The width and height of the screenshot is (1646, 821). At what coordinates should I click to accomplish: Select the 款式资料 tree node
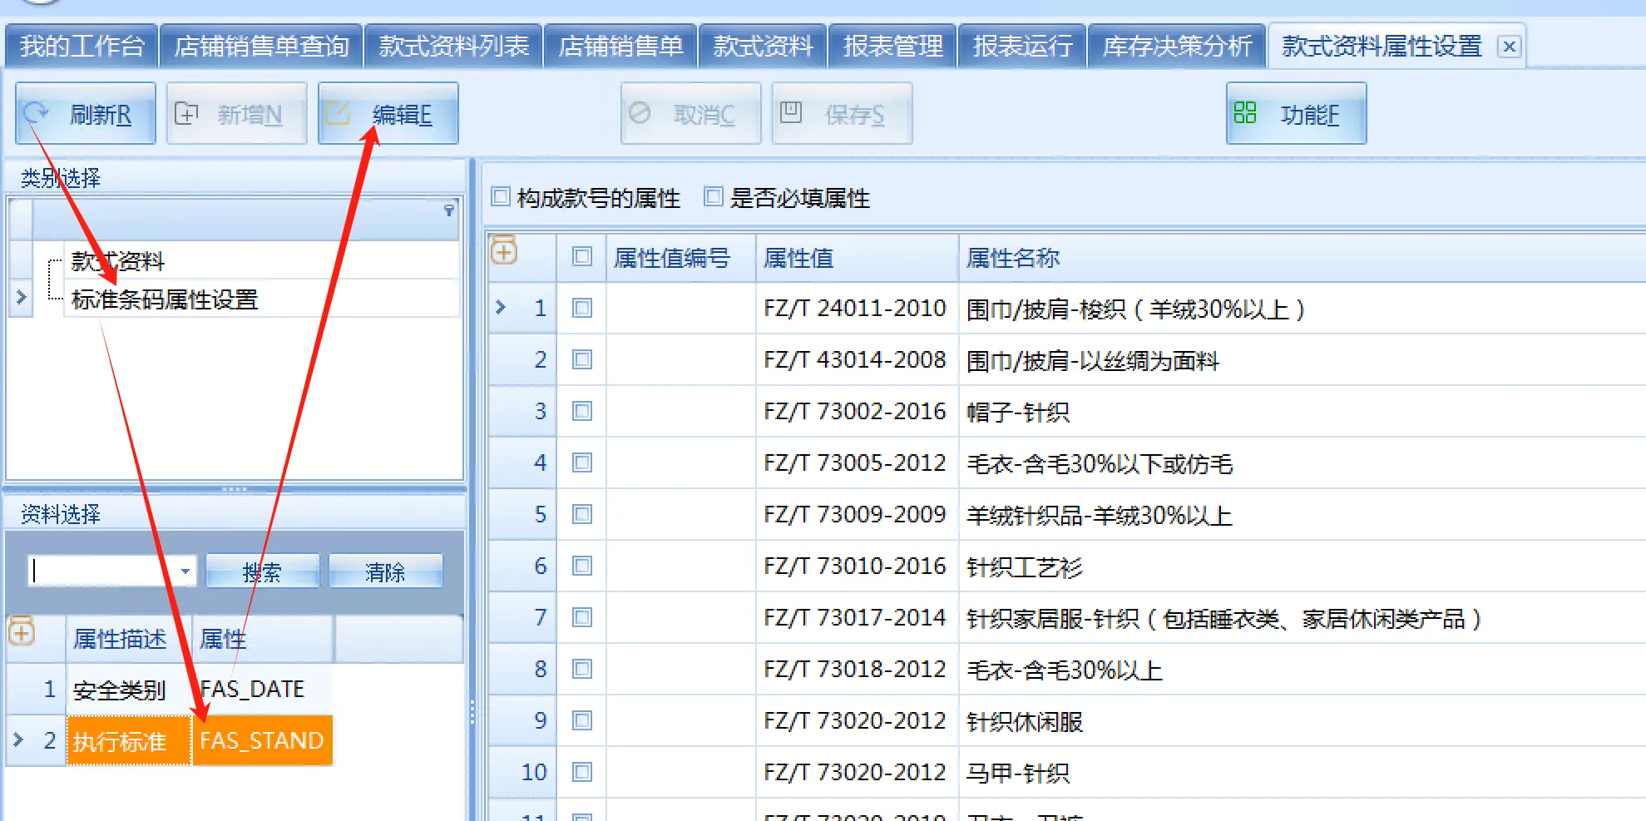coord(118,261)
